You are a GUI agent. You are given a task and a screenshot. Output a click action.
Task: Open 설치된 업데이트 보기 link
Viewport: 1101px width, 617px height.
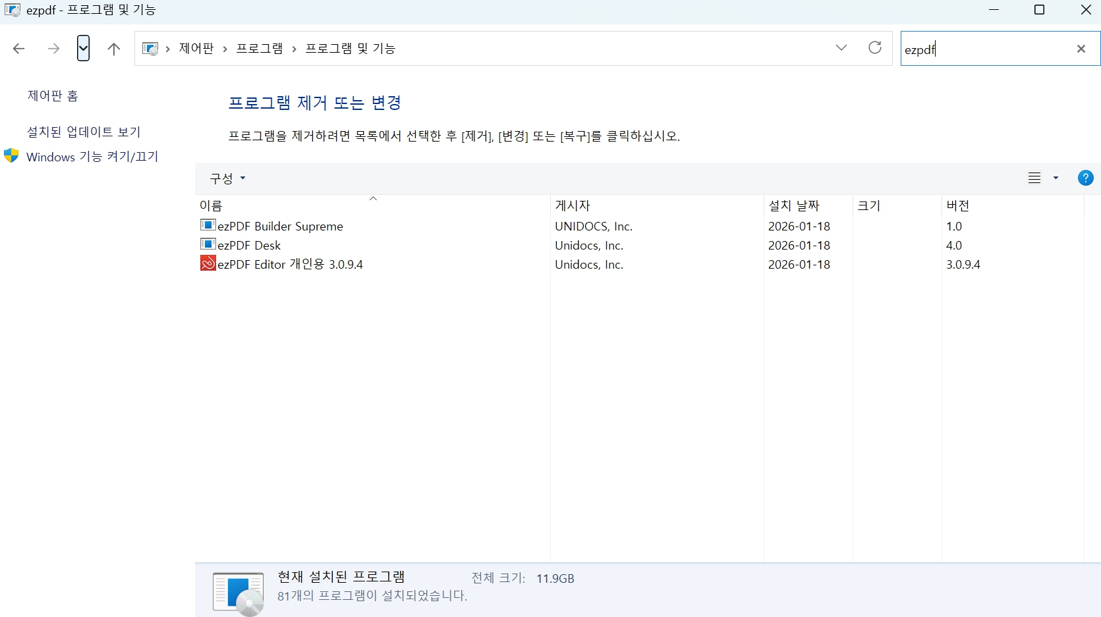click(84, 132)
